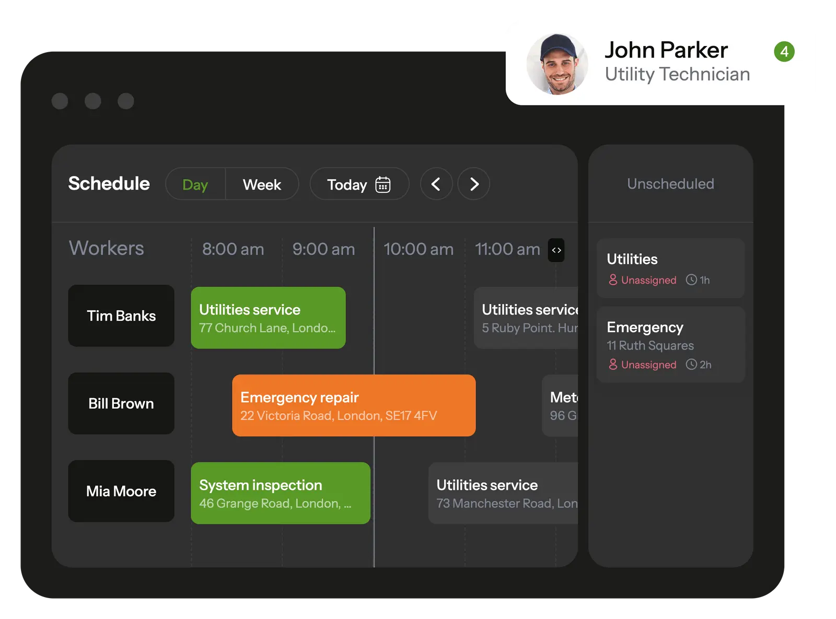Go to previous day with left chevron
836x619 pixels.
click(436, 184)
